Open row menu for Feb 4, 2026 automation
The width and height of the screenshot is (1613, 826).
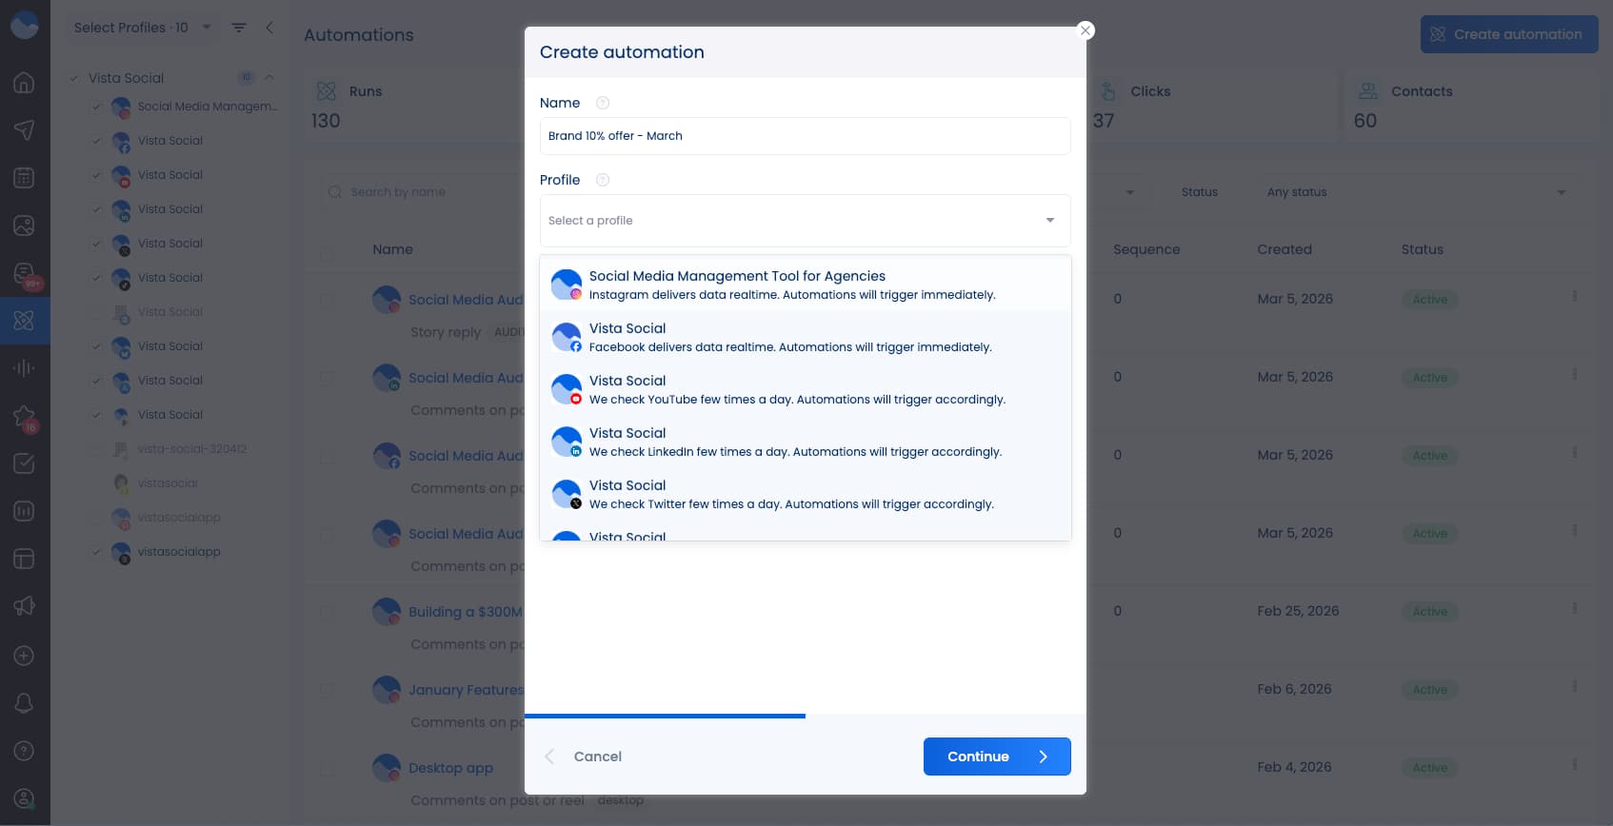tap(1574, 764)
